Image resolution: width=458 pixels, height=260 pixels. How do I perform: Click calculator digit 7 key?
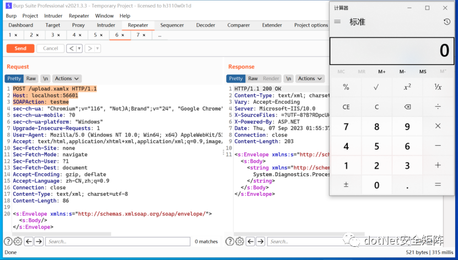(x=346, y=126)
